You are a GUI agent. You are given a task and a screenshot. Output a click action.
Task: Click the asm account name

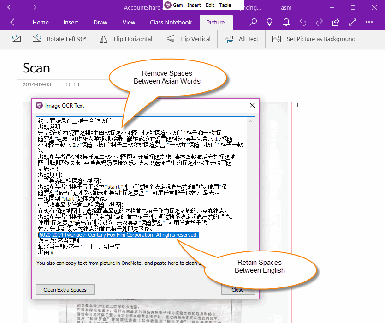click(x=286, y=8)
